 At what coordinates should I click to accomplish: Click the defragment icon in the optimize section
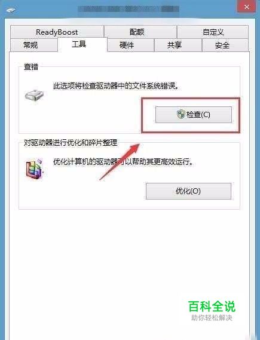[35, 169]
